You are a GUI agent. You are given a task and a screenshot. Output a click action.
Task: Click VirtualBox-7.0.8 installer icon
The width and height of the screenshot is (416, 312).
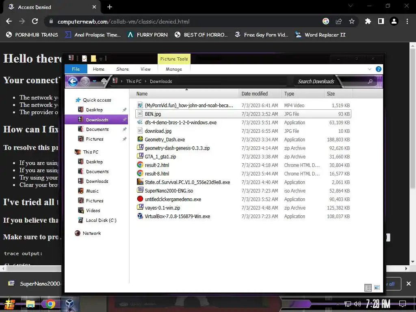click(x=140, y=216)
